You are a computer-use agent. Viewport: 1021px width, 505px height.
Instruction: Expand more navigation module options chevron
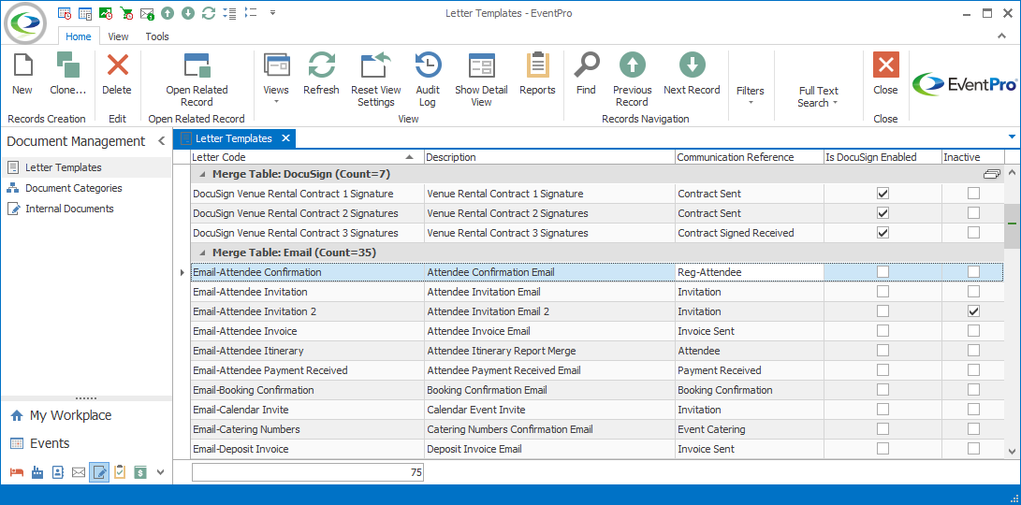point(160,472)
